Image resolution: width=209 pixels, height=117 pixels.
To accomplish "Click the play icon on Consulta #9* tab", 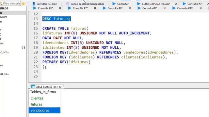I will click(x=139, y=8).
